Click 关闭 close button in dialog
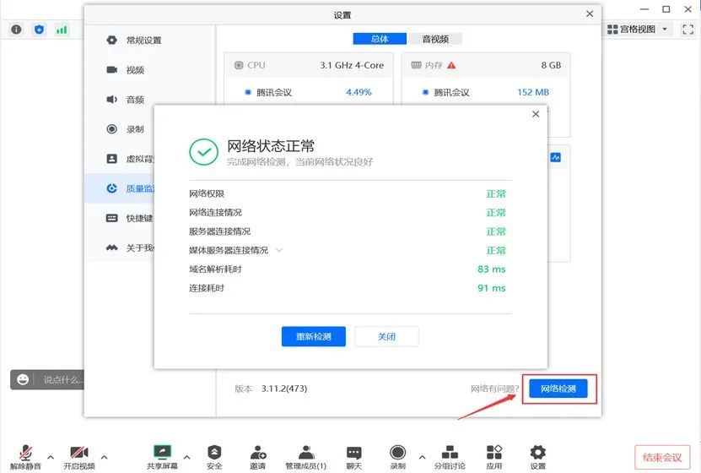Screen dimensions: 701x473 (x=386, y=336)
